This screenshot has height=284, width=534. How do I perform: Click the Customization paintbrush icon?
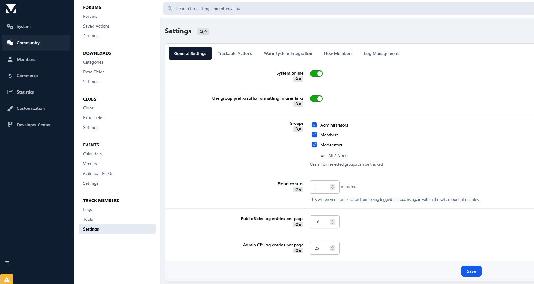coord(10,108)
